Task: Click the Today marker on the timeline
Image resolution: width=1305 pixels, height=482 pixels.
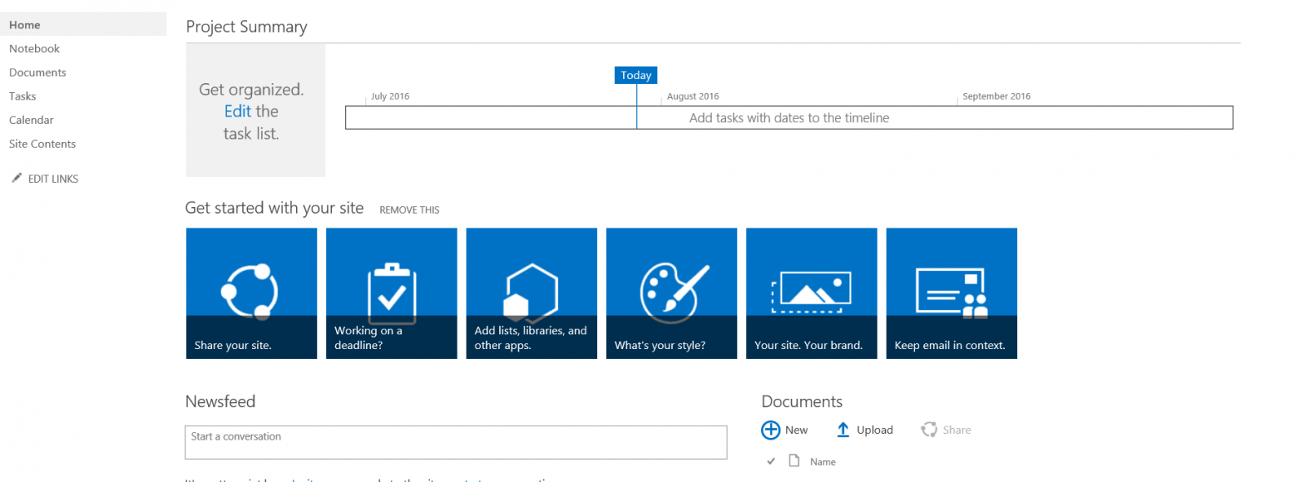Action: [636, 75]
